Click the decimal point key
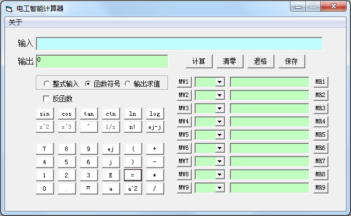Screen dimensions: 351x216 click(67, 188)
